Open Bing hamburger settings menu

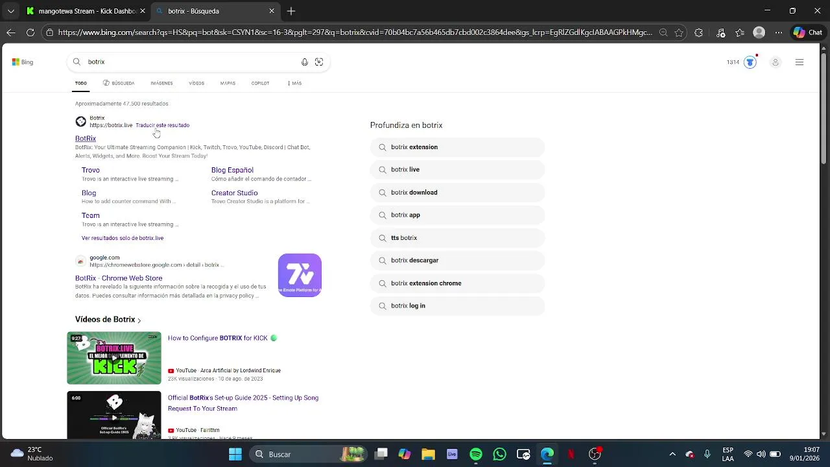(800, 62)
